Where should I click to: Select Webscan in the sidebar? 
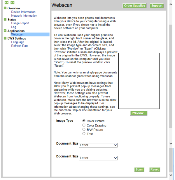pos(30,35)
